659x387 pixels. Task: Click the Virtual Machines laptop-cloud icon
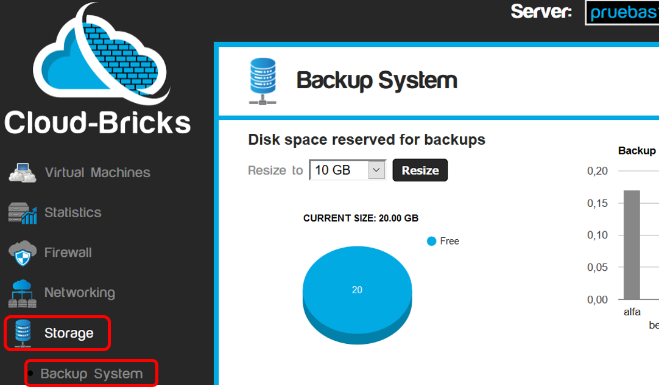click(23, 173)
